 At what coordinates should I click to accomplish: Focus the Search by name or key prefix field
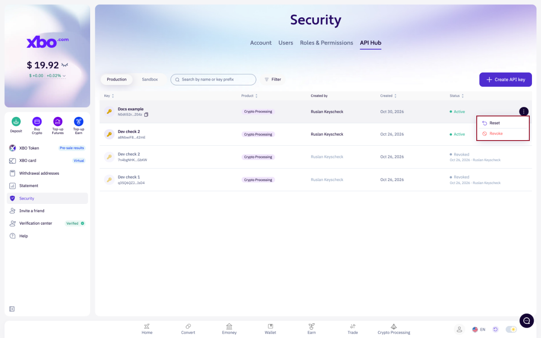coord(213,79)
